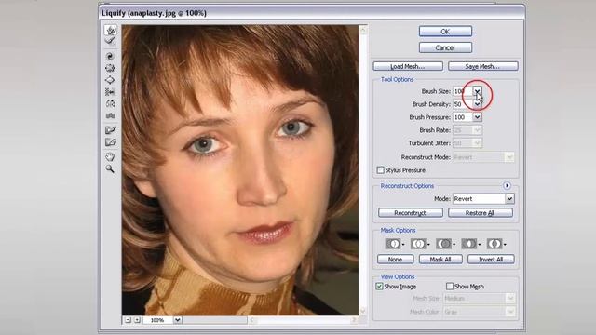Screen dimensions: 596x335
Task: Click the Mesh Color dropdown
Action: 479,312
